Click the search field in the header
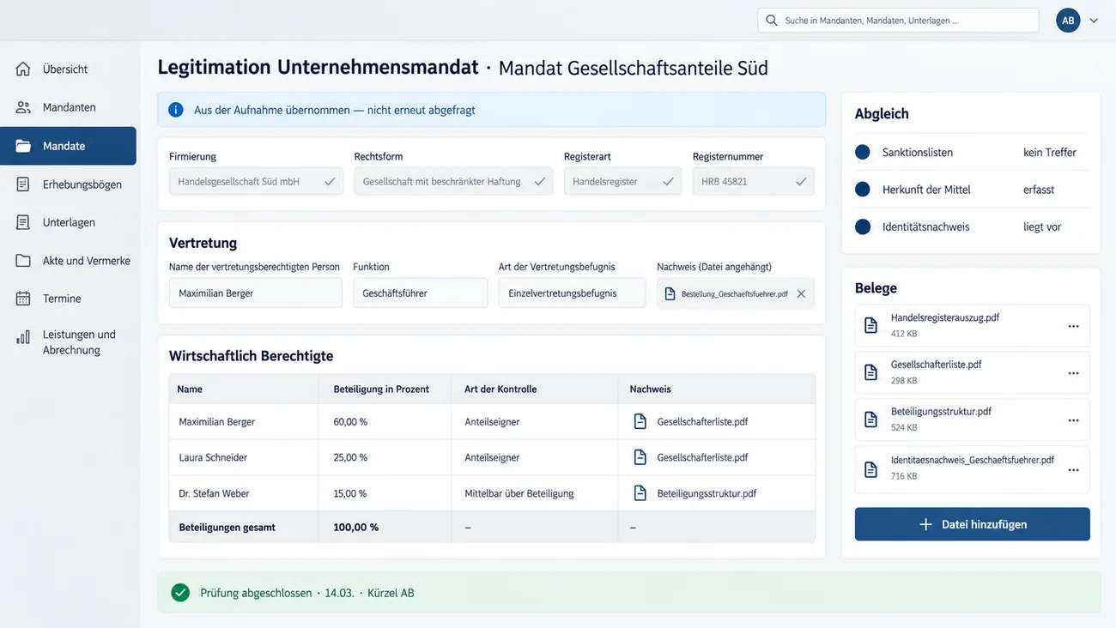This screenshot has height=628, width=1116. click(898, 21)
